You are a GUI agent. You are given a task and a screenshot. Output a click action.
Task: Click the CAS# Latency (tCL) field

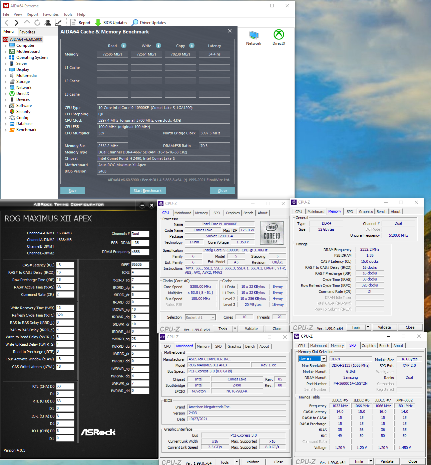pyautogui.click(x=65, y=265)
